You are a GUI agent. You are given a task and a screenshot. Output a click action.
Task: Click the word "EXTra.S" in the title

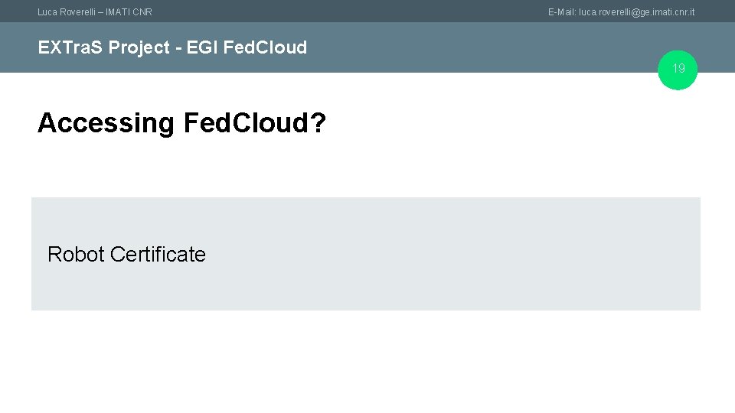coord(70,47)
